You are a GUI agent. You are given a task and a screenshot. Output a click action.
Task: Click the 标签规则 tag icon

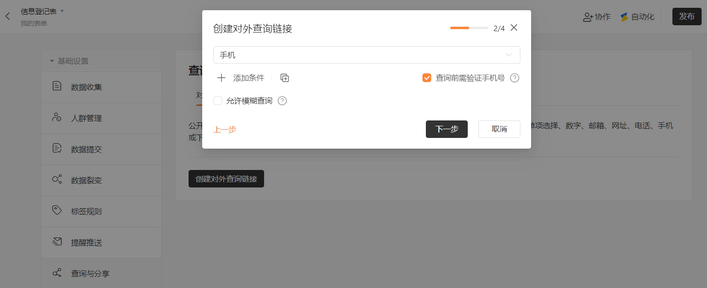[57, 211]
